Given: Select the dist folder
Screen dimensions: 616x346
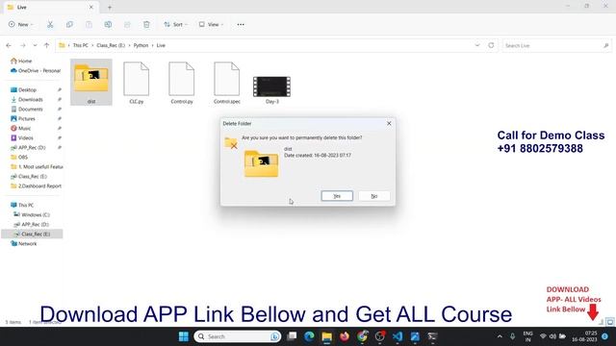Looking at the screenshot, I should 91,83.
